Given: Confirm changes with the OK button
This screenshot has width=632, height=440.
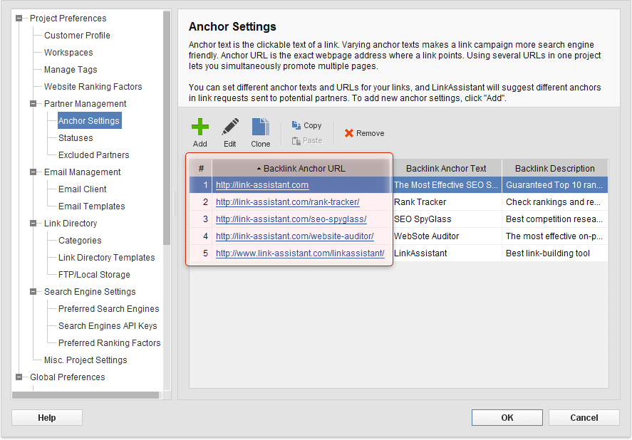Looking at the screenshot, I should coord(507,417).
